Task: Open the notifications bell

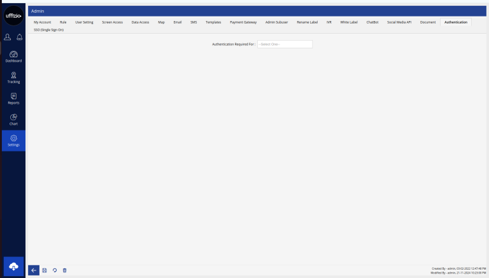Action: [19, 36]
